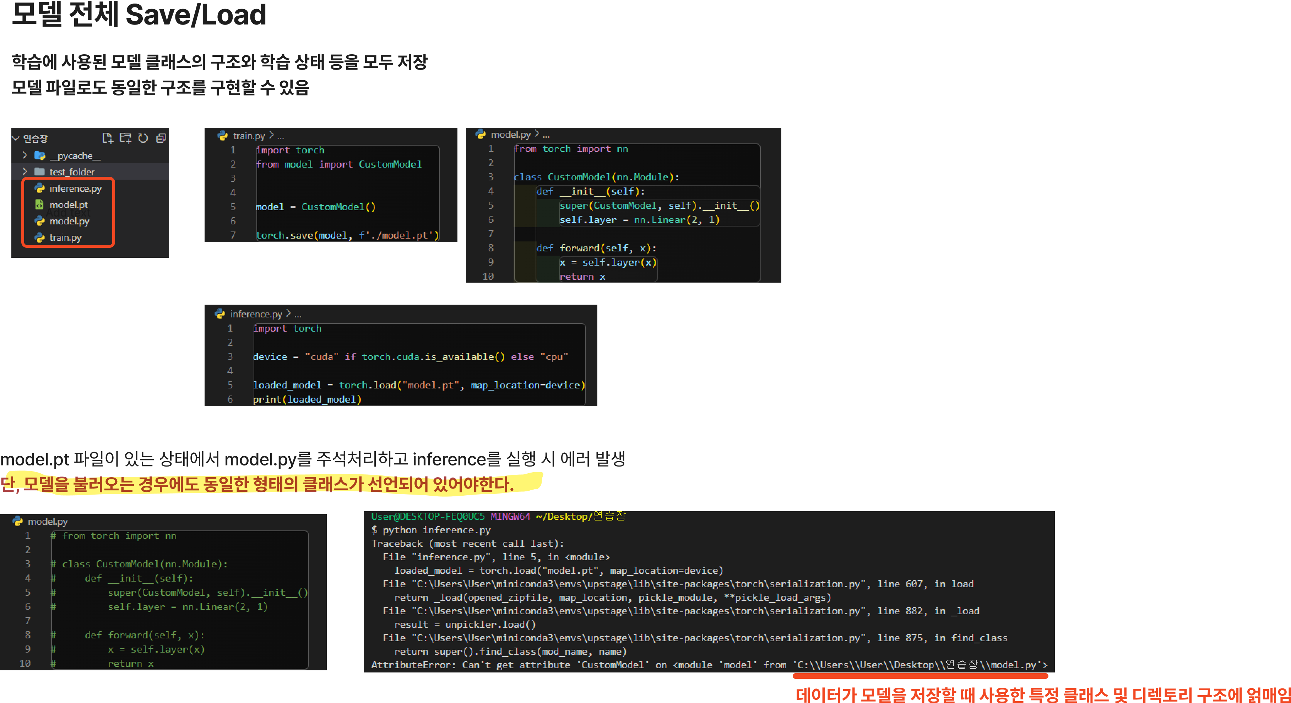Click the 'print(loaded_model)' line
Image resolution: width=1291 pixels, height=703 pixels.
click(307, 399)
